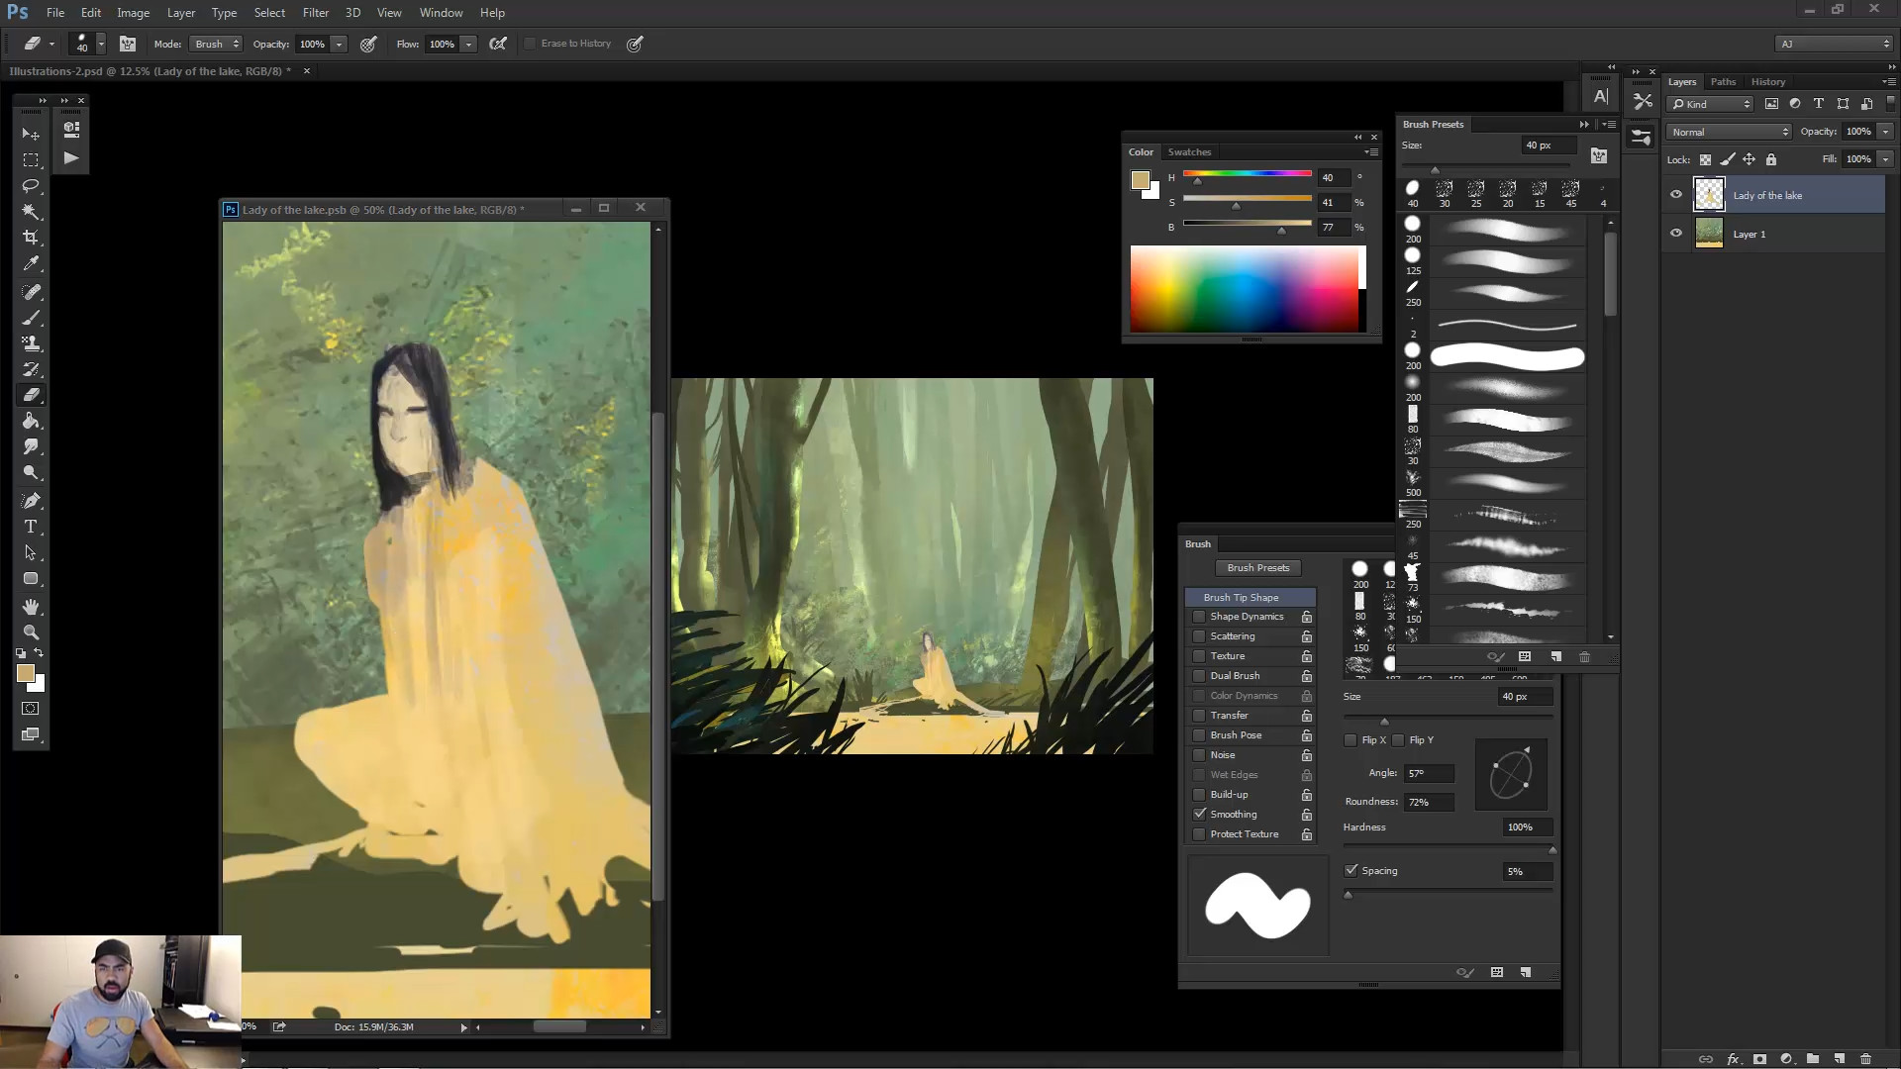The image size is (1901, 1069).
Task: Lock all on the layer
Action: [1771, 159]
